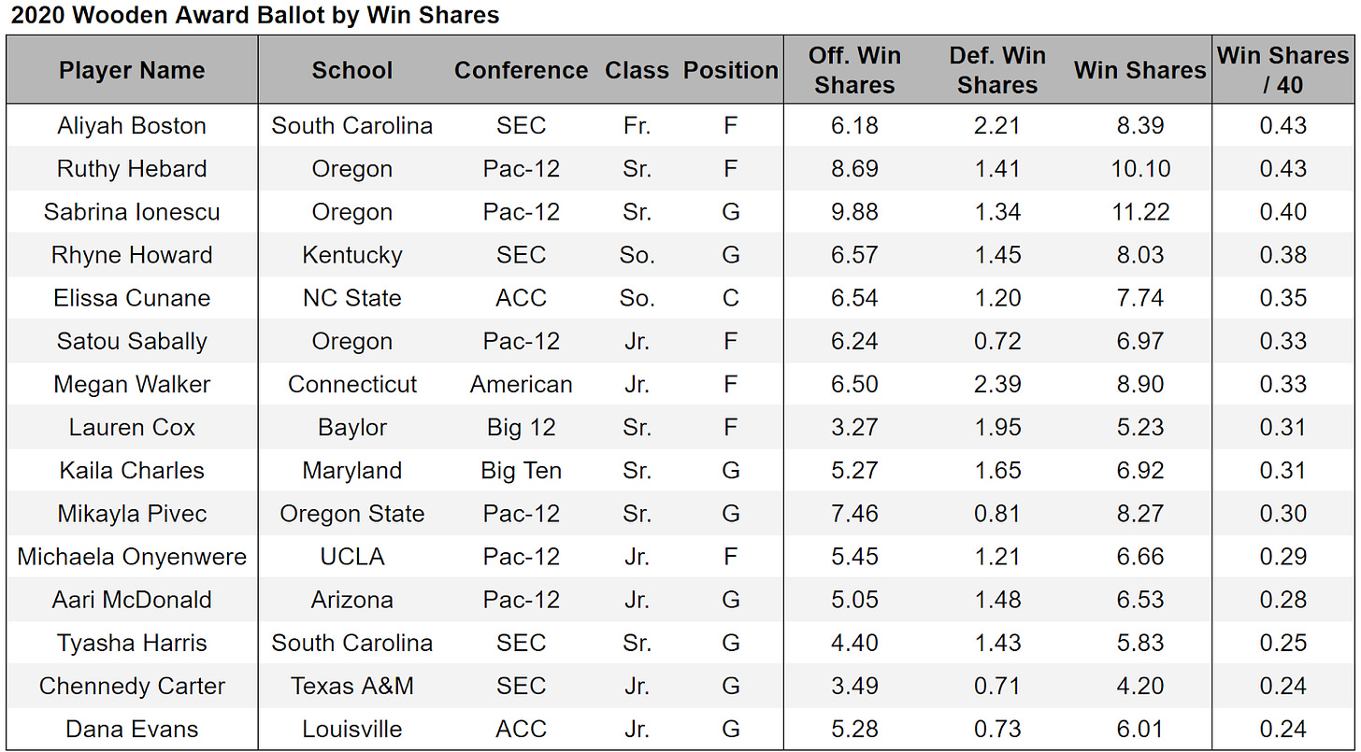Select the Rhyne Howard player cell

point(132,255)
